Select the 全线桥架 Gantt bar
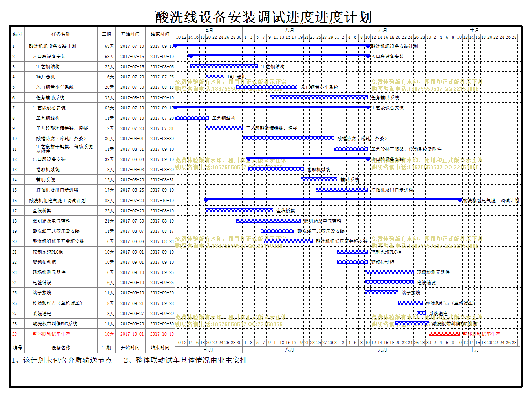This screenshot has width=531, height=396. [239, 210]
